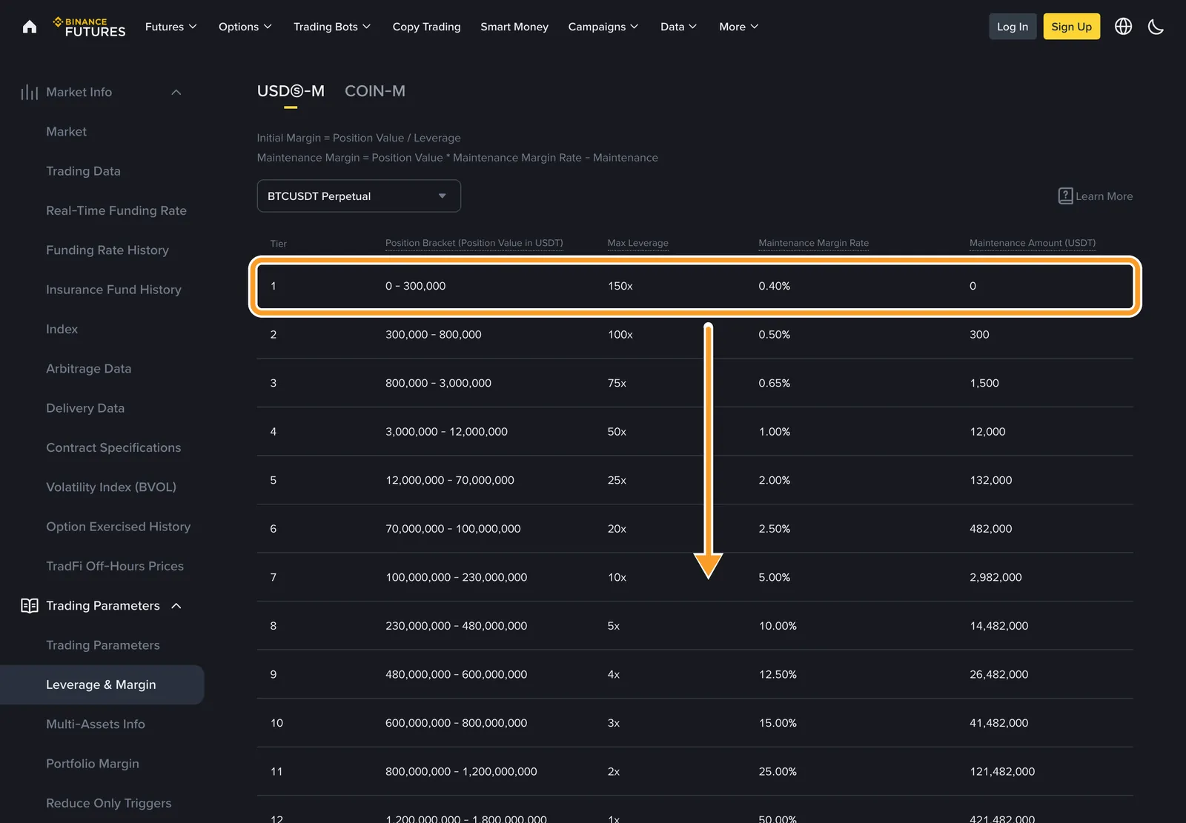This screenshot has height=823, width=1186.
Task: Click the 480,000,000 - 600,000,000 bracket cell
Action: [456, 674]
